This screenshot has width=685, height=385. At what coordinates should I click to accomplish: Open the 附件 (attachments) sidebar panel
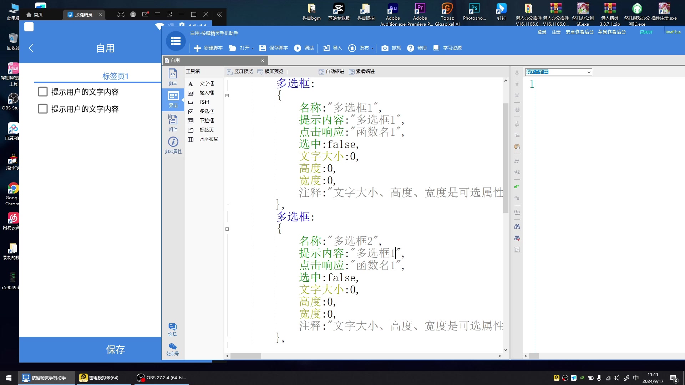(x=173, y=122)
